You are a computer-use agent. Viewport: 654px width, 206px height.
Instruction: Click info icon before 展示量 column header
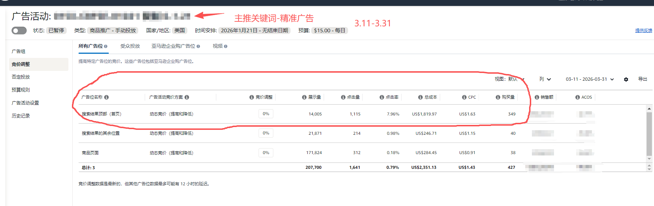coord(304,97)
